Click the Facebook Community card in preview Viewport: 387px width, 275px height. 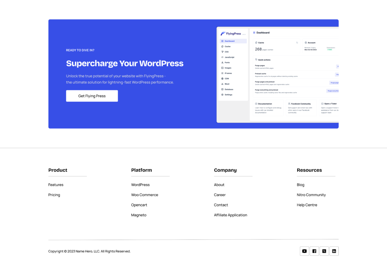301,108
